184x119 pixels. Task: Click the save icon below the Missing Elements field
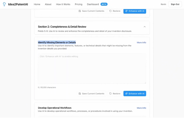tap(80, 94)
